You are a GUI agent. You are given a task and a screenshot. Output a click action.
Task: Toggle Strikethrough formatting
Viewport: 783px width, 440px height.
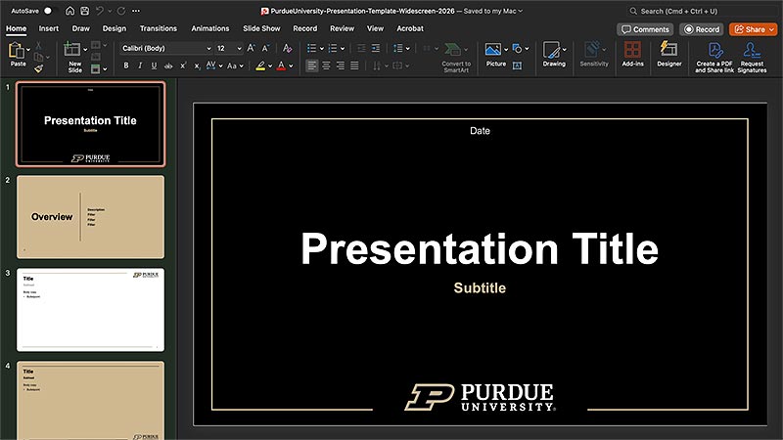(x=168, y=66)
